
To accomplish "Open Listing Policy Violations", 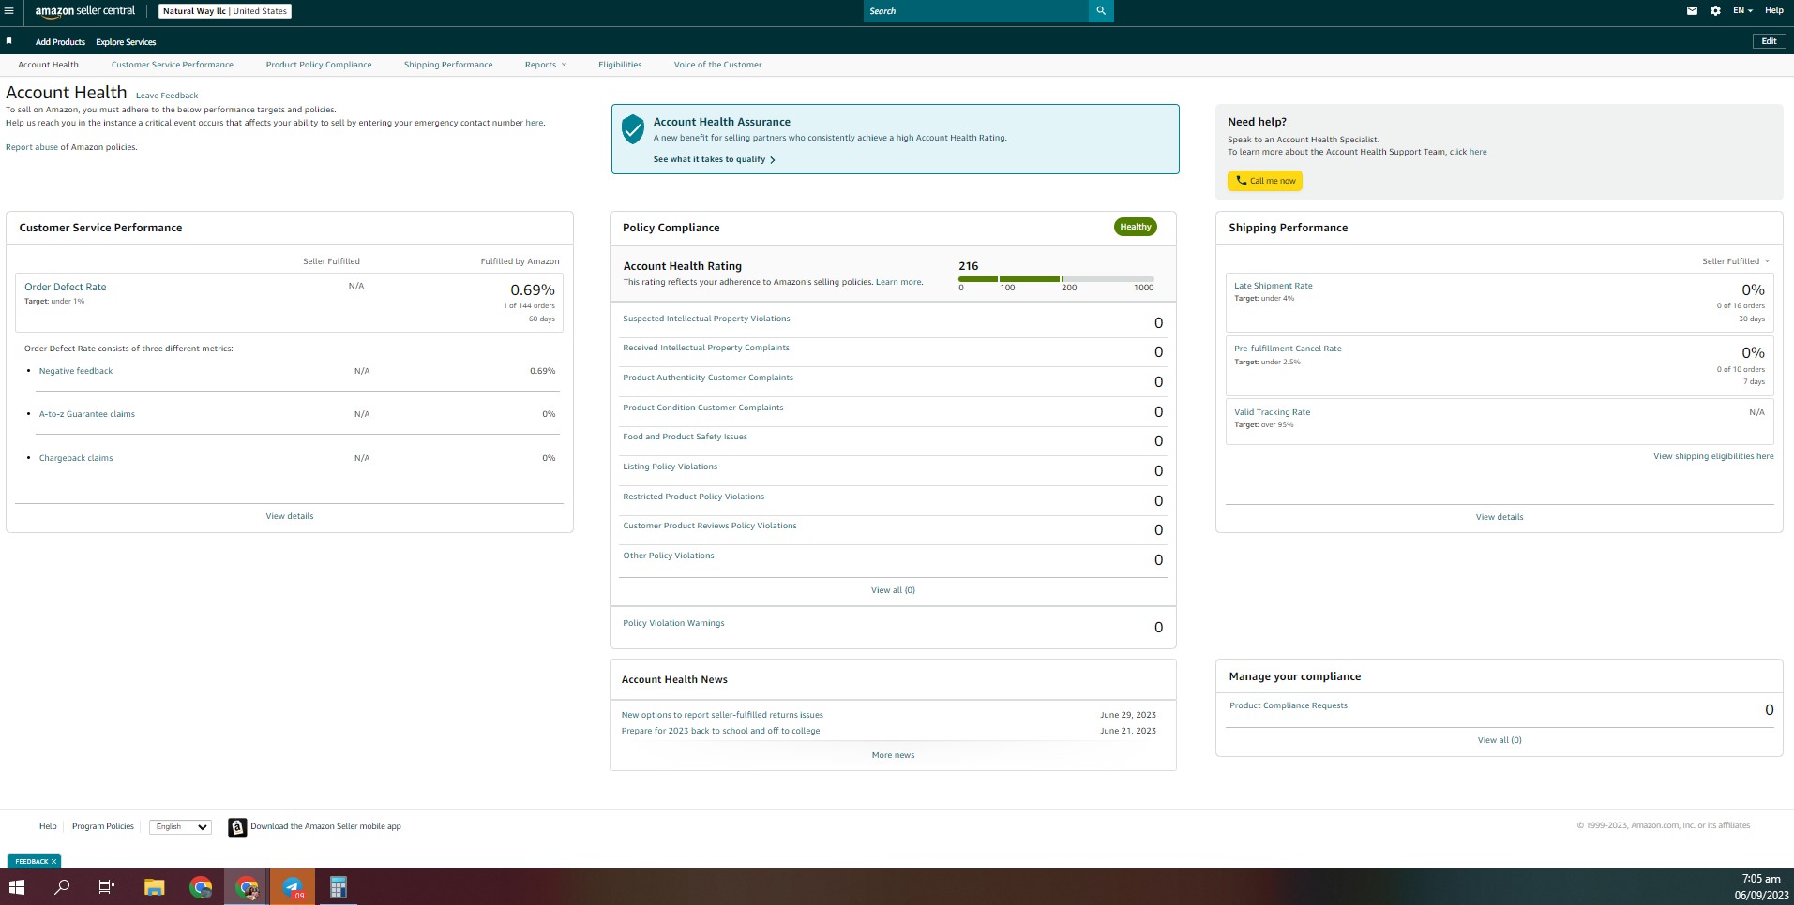I will pyautogui.click(x=671, y=467).
